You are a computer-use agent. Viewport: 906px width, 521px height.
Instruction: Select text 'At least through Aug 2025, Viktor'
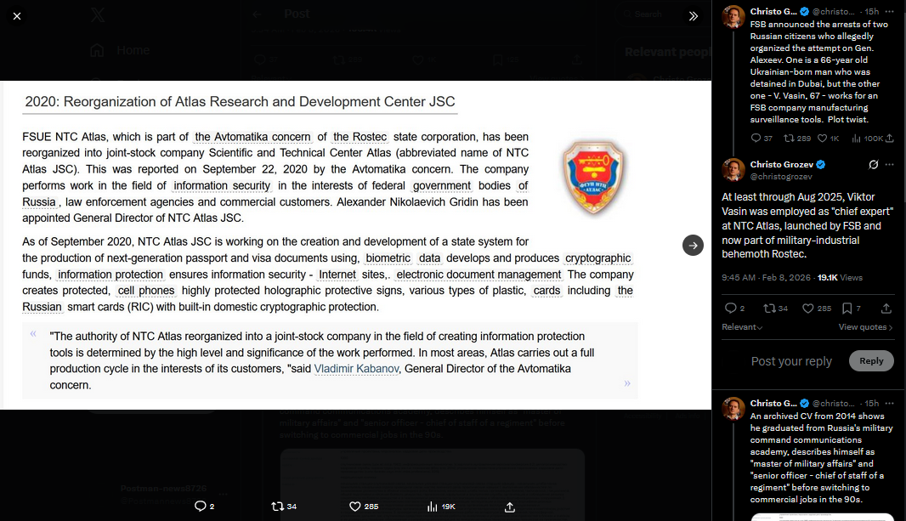click(x=798, y=197)
